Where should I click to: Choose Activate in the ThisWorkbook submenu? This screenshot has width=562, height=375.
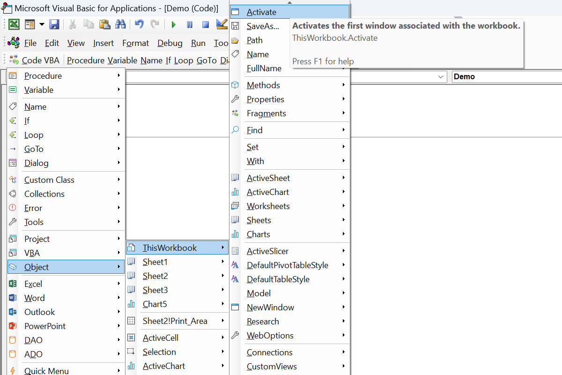point(290,12)
